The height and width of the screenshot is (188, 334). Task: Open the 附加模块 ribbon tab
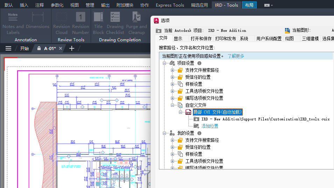tap(125, 5)
